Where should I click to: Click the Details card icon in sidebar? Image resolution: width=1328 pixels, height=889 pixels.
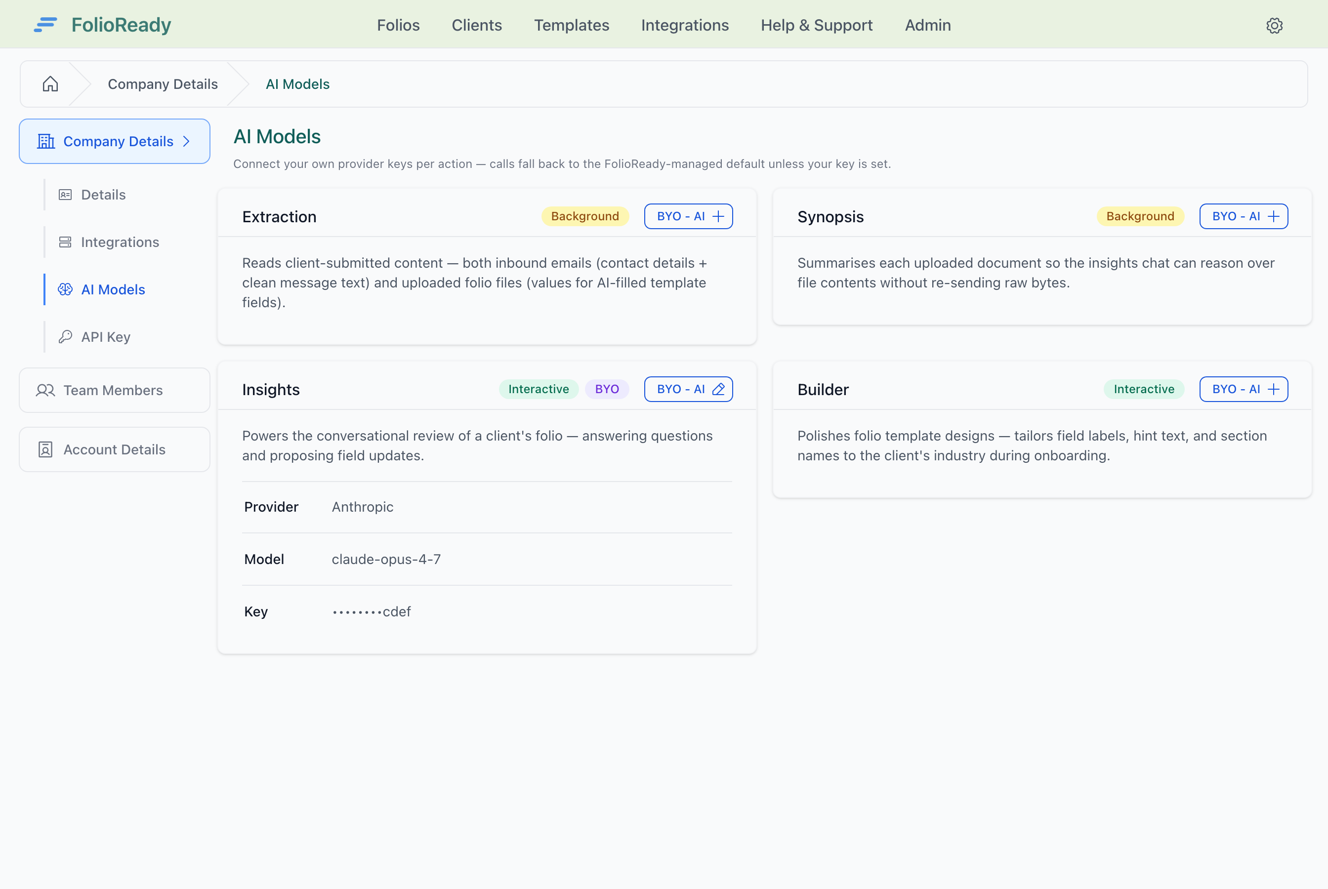click(65, 195)
